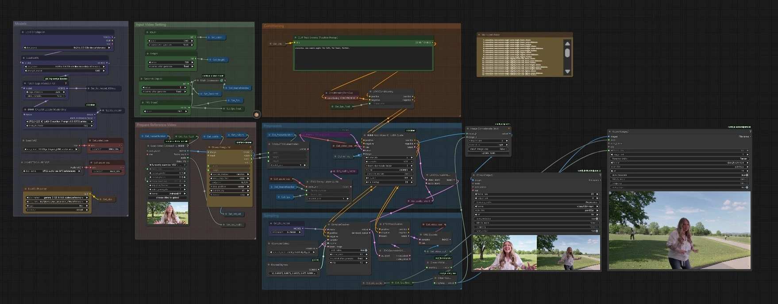Viewport: 778px width, 304px height.
Task: Toggle trim_to_audio in the preview Video (Output) node
Action: tap(537, 223)
